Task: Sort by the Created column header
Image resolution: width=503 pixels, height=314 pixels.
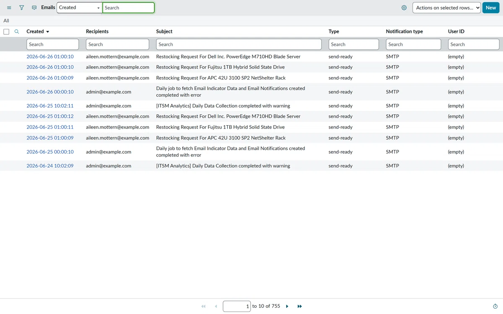Action: pyautogui.click(x=35, y=31)
